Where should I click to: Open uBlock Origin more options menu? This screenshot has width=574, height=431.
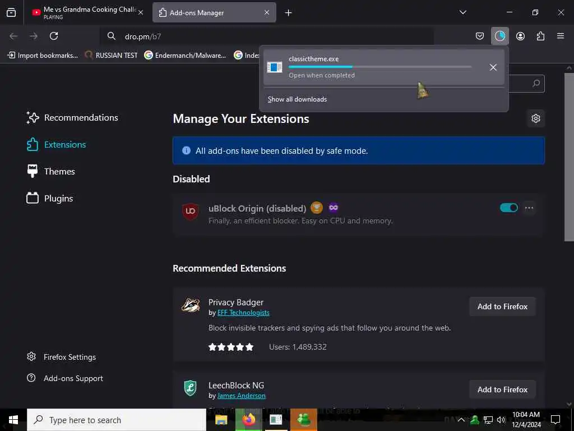[x=529, y=208]
